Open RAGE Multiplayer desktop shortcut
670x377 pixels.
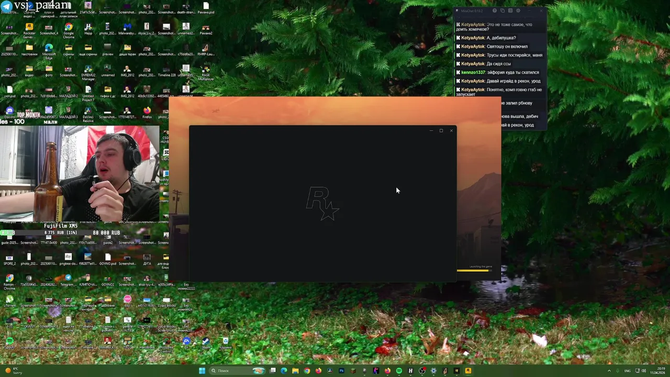(206, 72)
